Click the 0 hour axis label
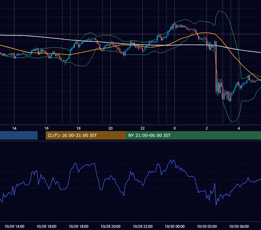The height and width of the screenshot is (230, 261). coord(175,128)
